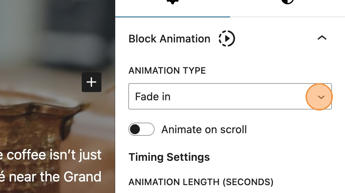Click the Animation Length (Seconds) label

click(x=201, y=182)
